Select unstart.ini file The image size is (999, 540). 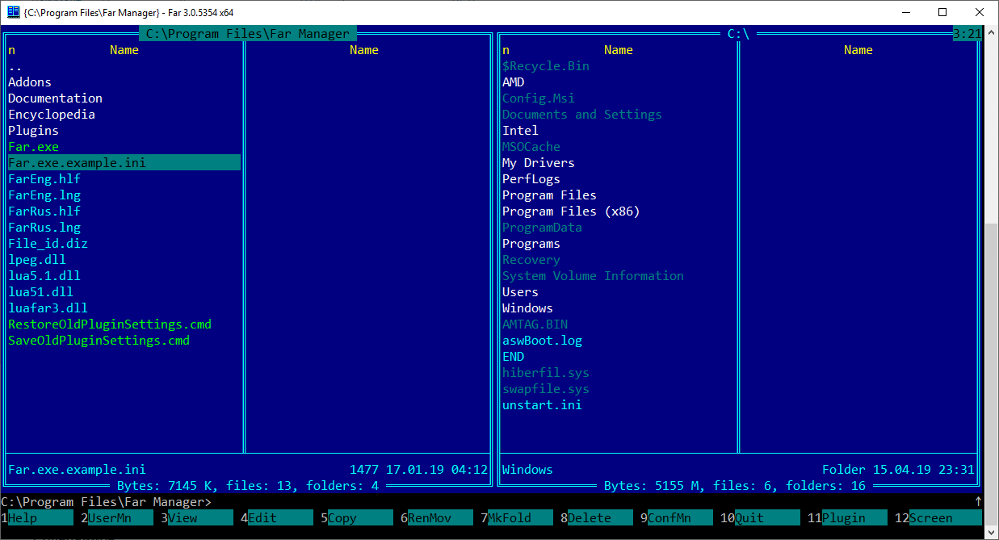[x=543, y=405]
